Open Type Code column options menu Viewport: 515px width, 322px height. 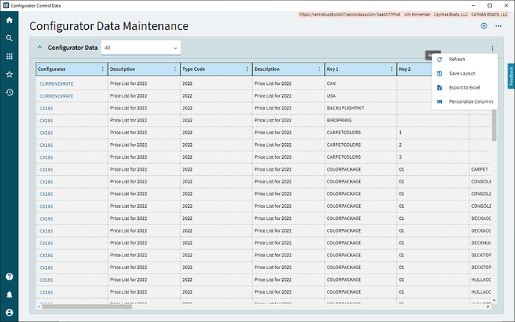pos(247,69)
